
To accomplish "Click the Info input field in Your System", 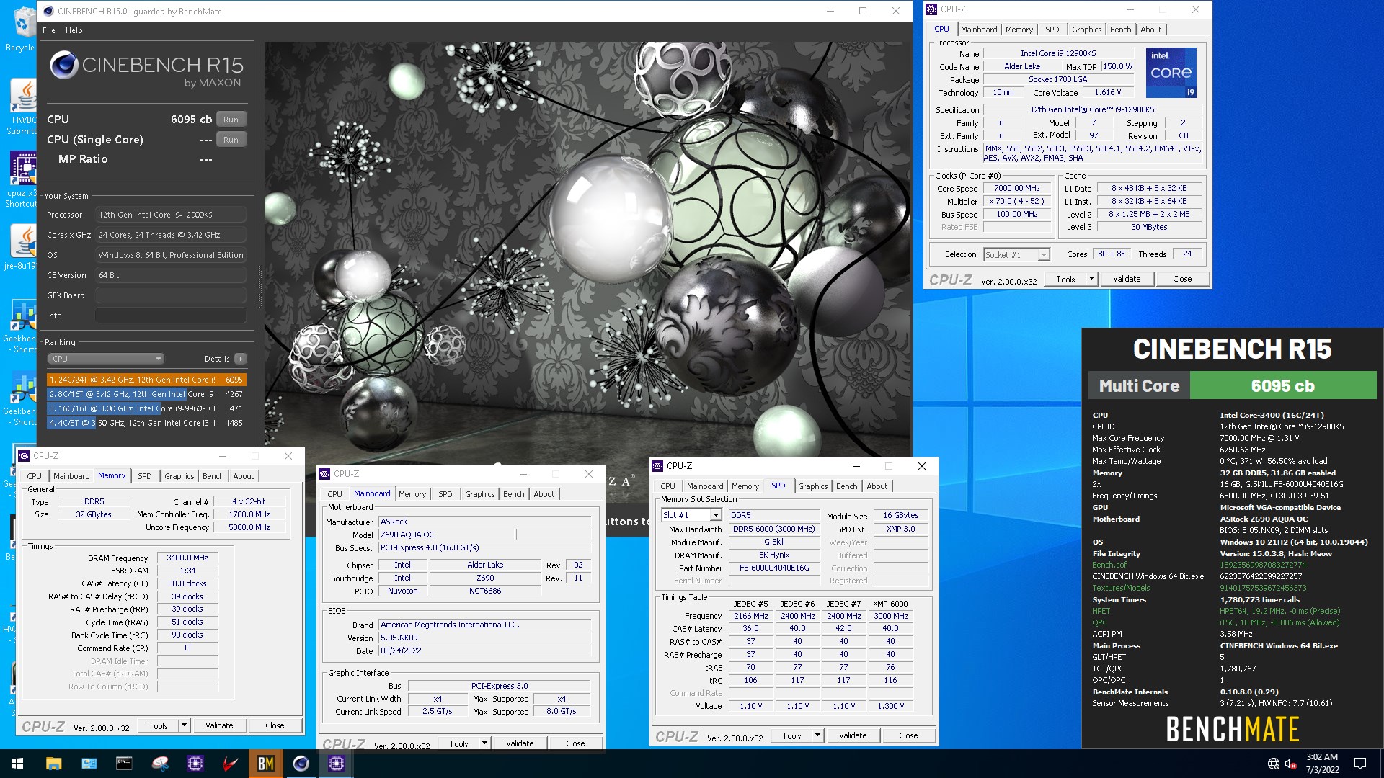I will click(171, 316).
